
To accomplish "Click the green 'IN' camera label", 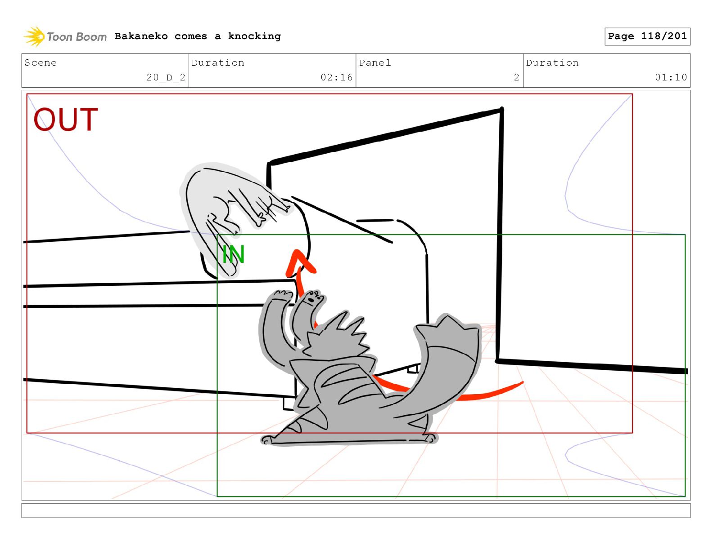I will tap(234, 255).
